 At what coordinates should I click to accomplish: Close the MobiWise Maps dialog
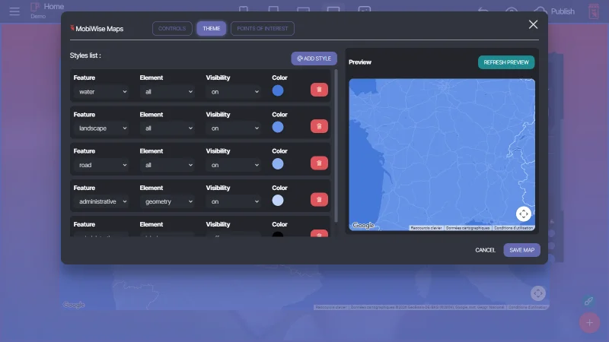(533, 24)
